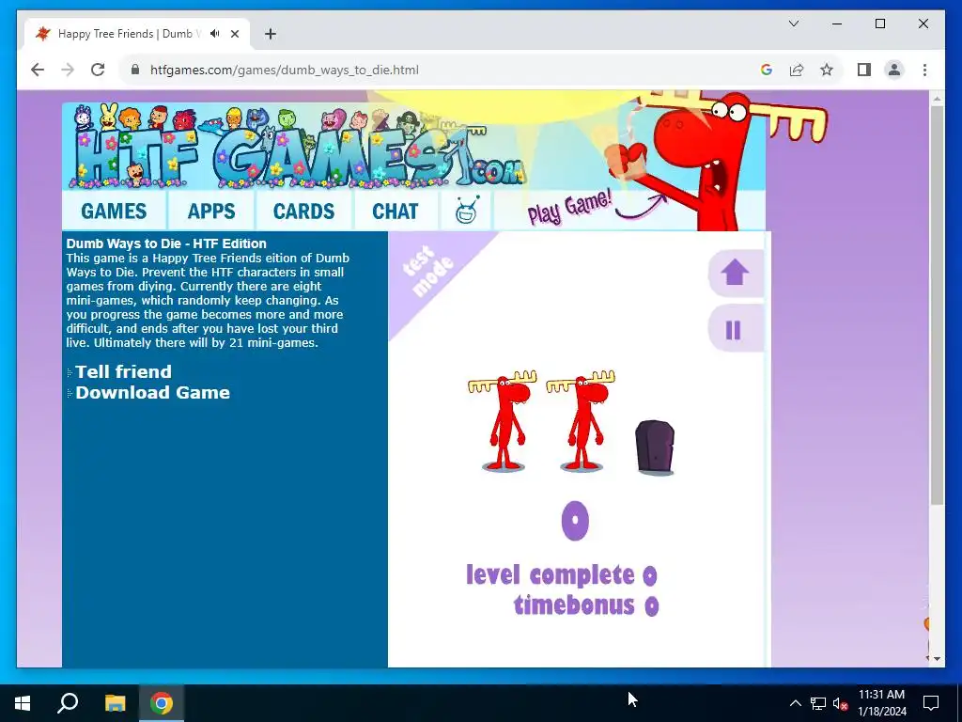The height and width of the screenshot is (722, 962).
Task: Show hidden system tray icons
Action: [x=795, y=703]
